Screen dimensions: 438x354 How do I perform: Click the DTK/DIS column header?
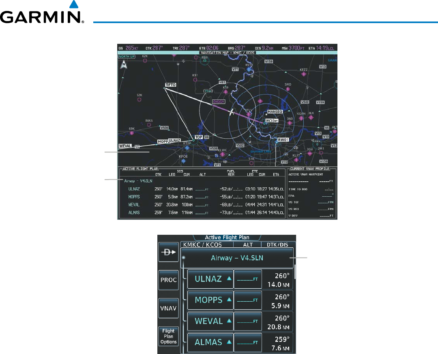click(x=277, y=245)
